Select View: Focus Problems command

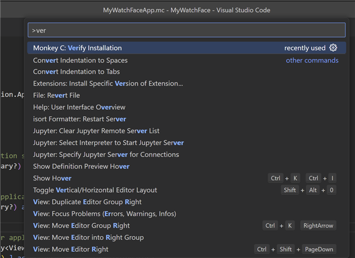186,214
